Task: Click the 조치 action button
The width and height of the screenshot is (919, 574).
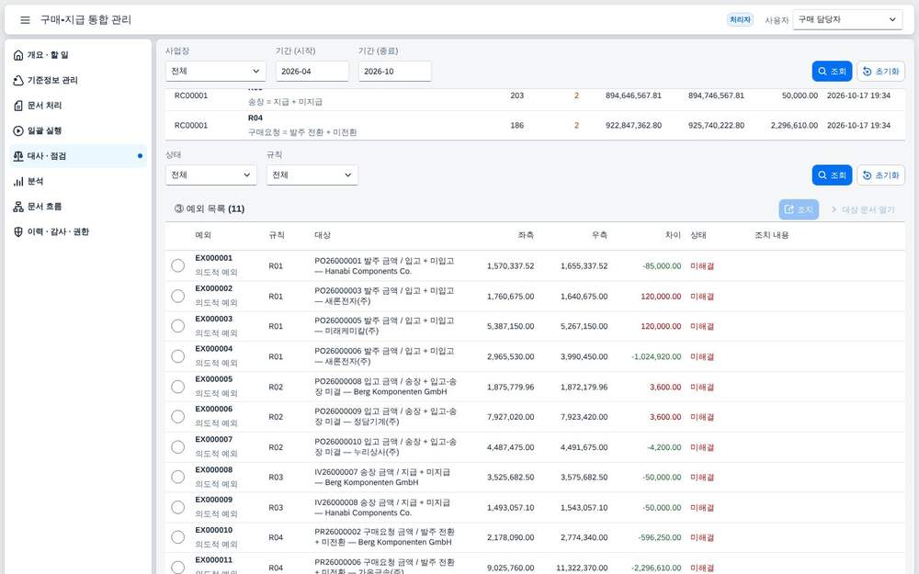Action: [799, 209]
